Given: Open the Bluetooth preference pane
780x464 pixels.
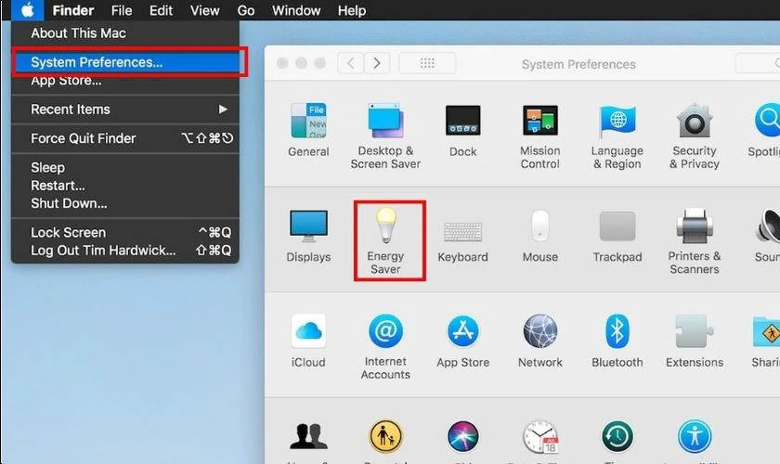Looking at the screenshot, I should click(617, 341).
